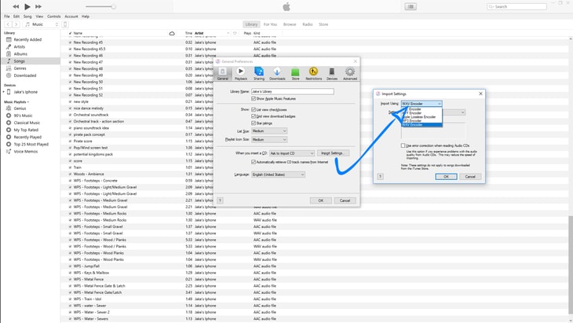Open Language dropdown

[x=278, y=174]
